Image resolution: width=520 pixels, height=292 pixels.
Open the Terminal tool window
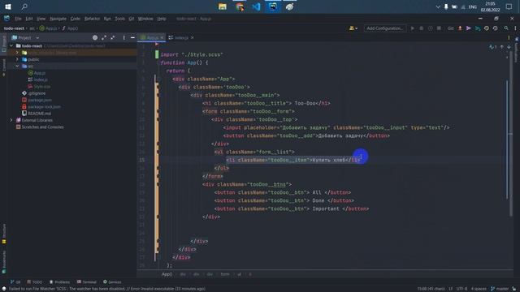point(87,282)
